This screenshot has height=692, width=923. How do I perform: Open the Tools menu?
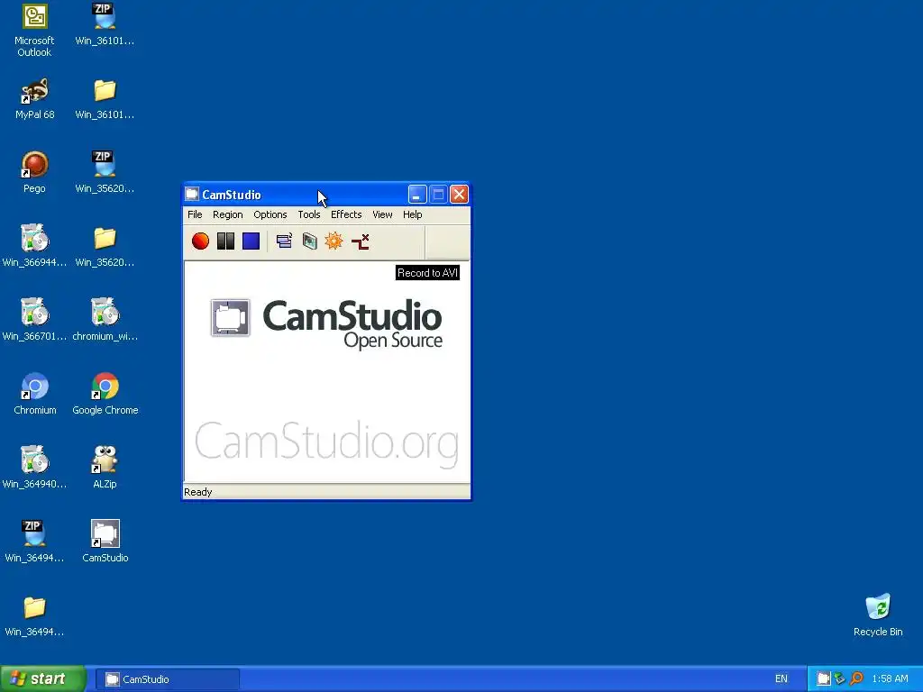point(309,214)
